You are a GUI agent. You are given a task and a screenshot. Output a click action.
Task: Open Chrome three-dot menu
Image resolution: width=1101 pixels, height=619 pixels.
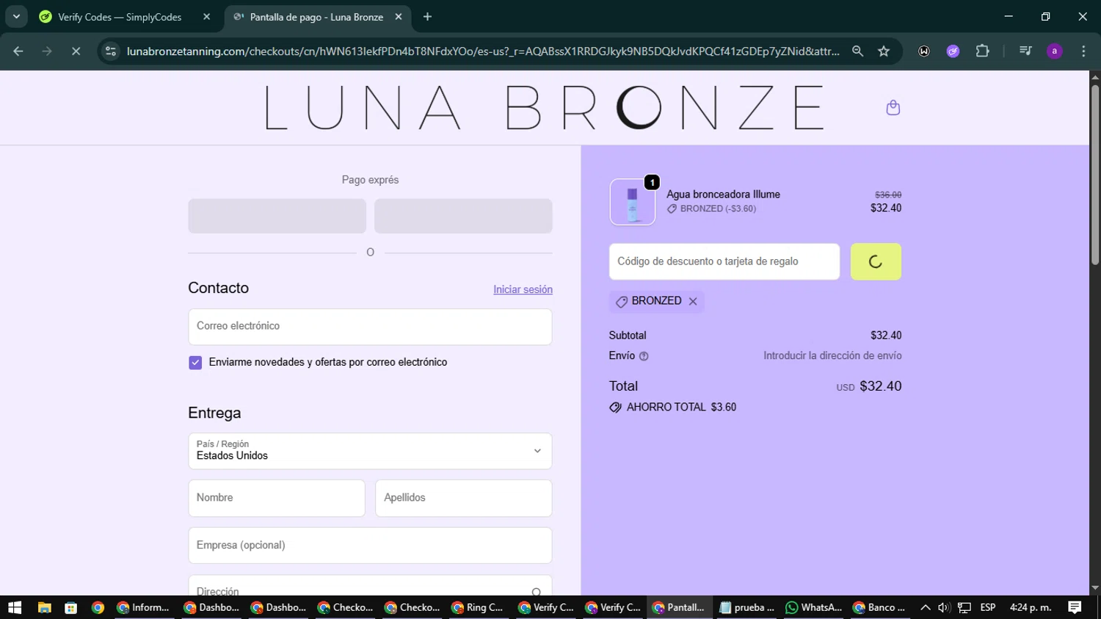point(1083,51)
